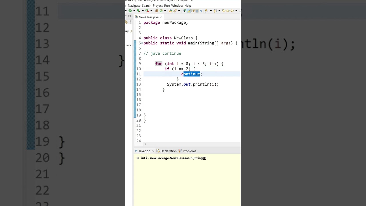The width and height of the screenshot is (366, 206).
Task: Click line number 16 in the editor gutter
Action: pyautogui.click(x=138, y=100)
